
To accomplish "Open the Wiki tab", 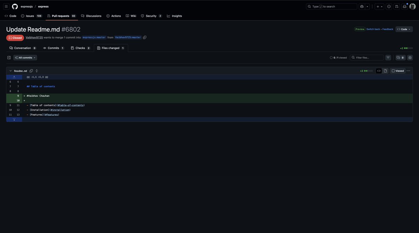I will [131, 16].
